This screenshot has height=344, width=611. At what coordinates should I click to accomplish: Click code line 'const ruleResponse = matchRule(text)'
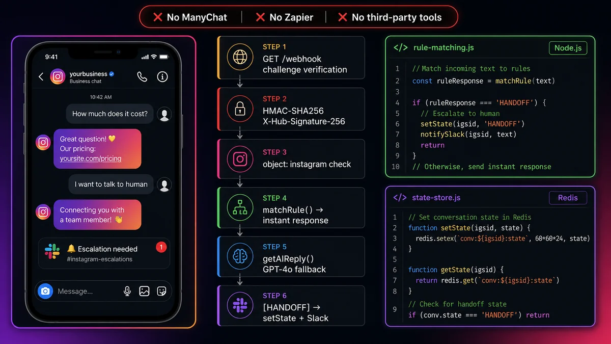484,81
